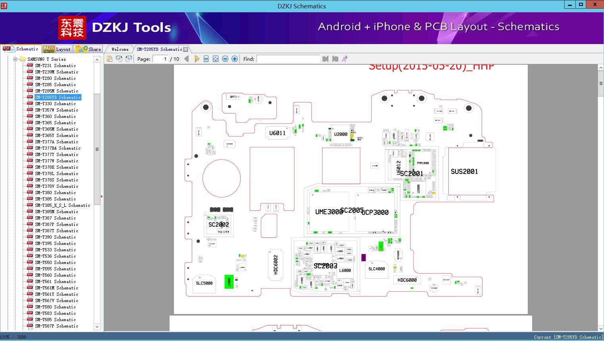The width and height of the screenshot is (604, 341).
Task: Open SM-T239M Schematic
Action: coord(56,72)
